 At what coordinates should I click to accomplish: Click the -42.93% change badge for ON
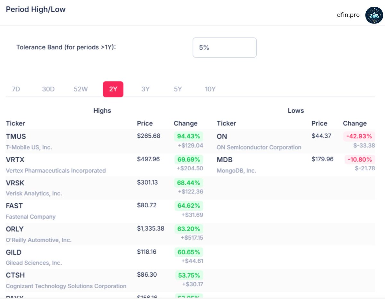coord(359,136)
